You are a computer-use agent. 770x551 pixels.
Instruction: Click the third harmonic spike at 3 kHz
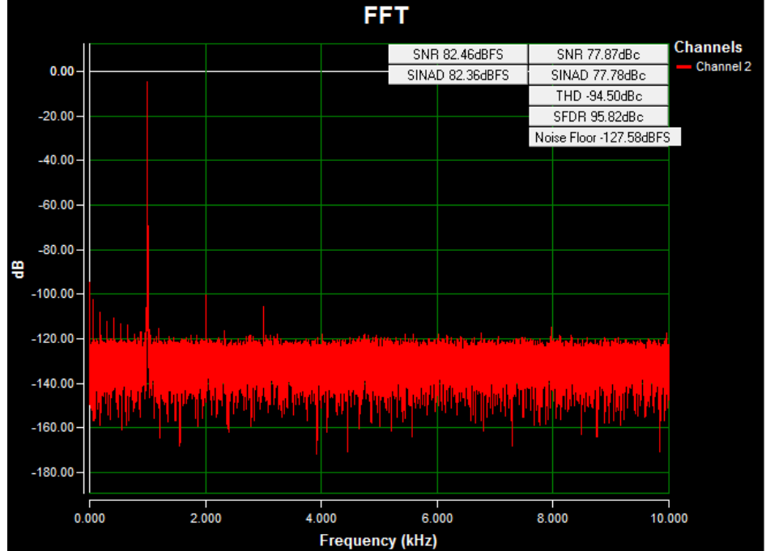pos(264,322)
